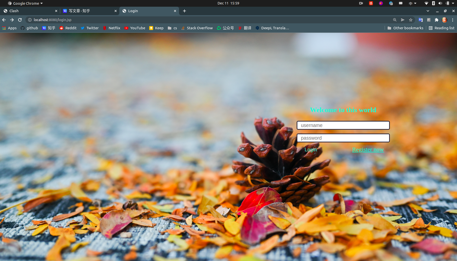Open the Google Chrome app menu
Image resolution: width=457 pixels, height=261 pixels.
[25, 3]
